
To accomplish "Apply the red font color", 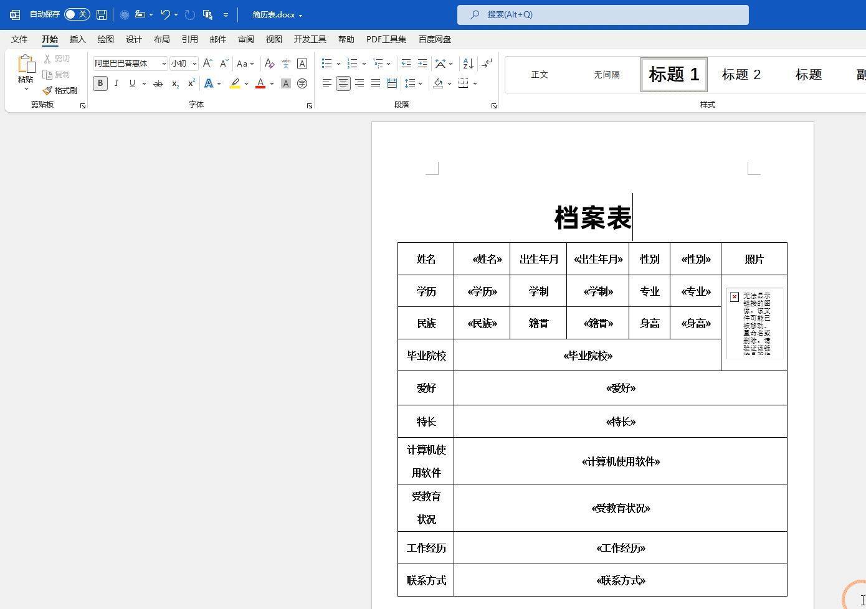I will (260, 83).
